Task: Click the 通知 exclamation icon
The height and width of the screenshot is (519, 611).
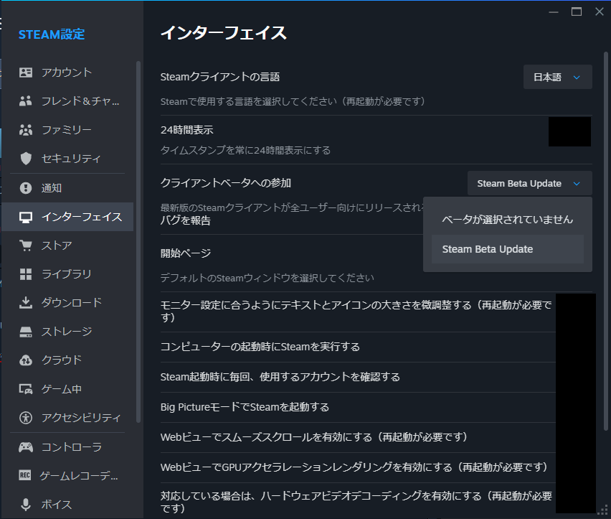Action: [x=26, y=188]
